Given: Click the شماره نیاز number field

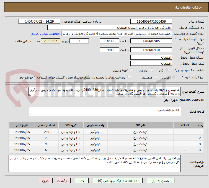Looking at the screenshot, I should tap(151, 21).
